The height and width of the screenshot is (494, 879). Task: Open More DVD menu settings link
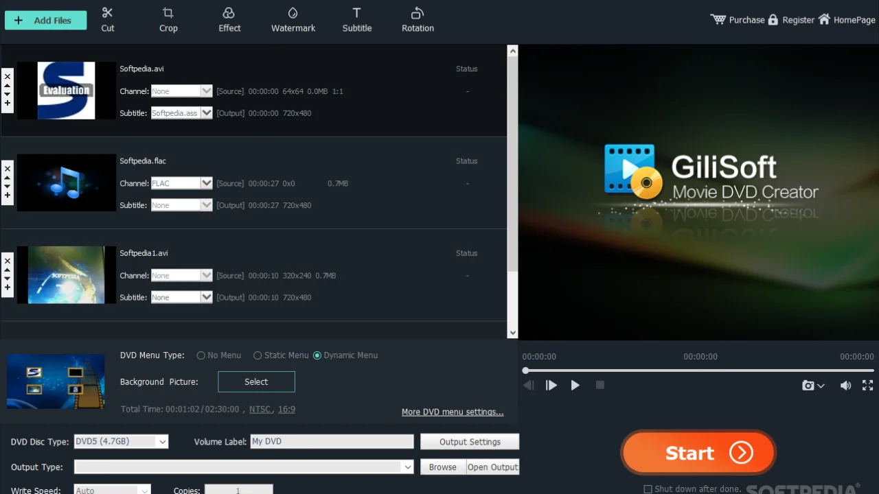coord(453,412)
